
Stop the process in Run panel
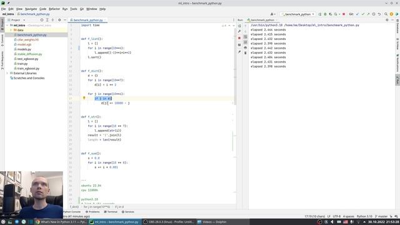tap(239, 38)
